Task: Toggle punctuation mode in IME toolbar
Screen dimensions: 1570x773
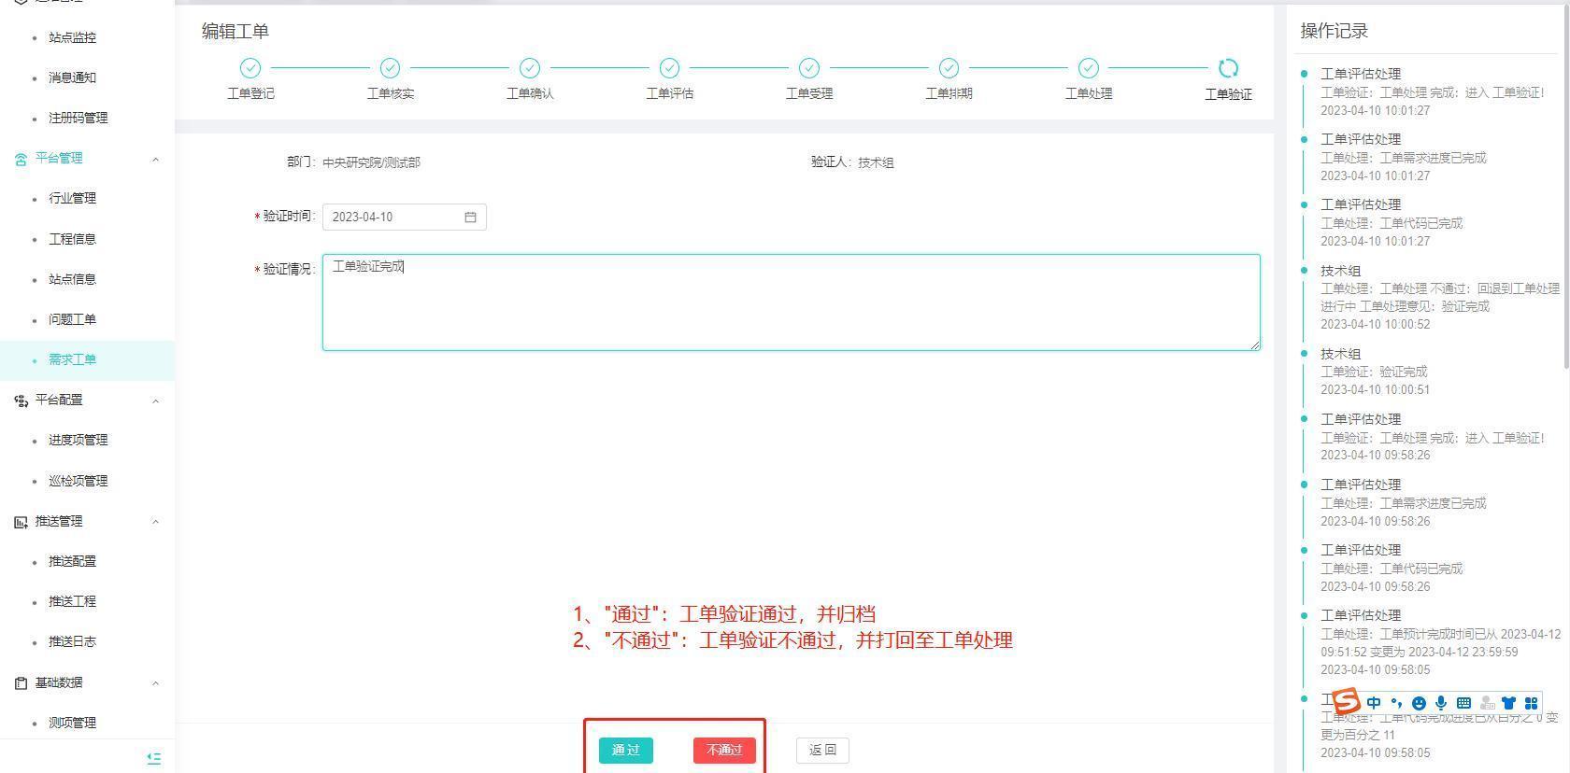Action: [x=1396, y=703]
